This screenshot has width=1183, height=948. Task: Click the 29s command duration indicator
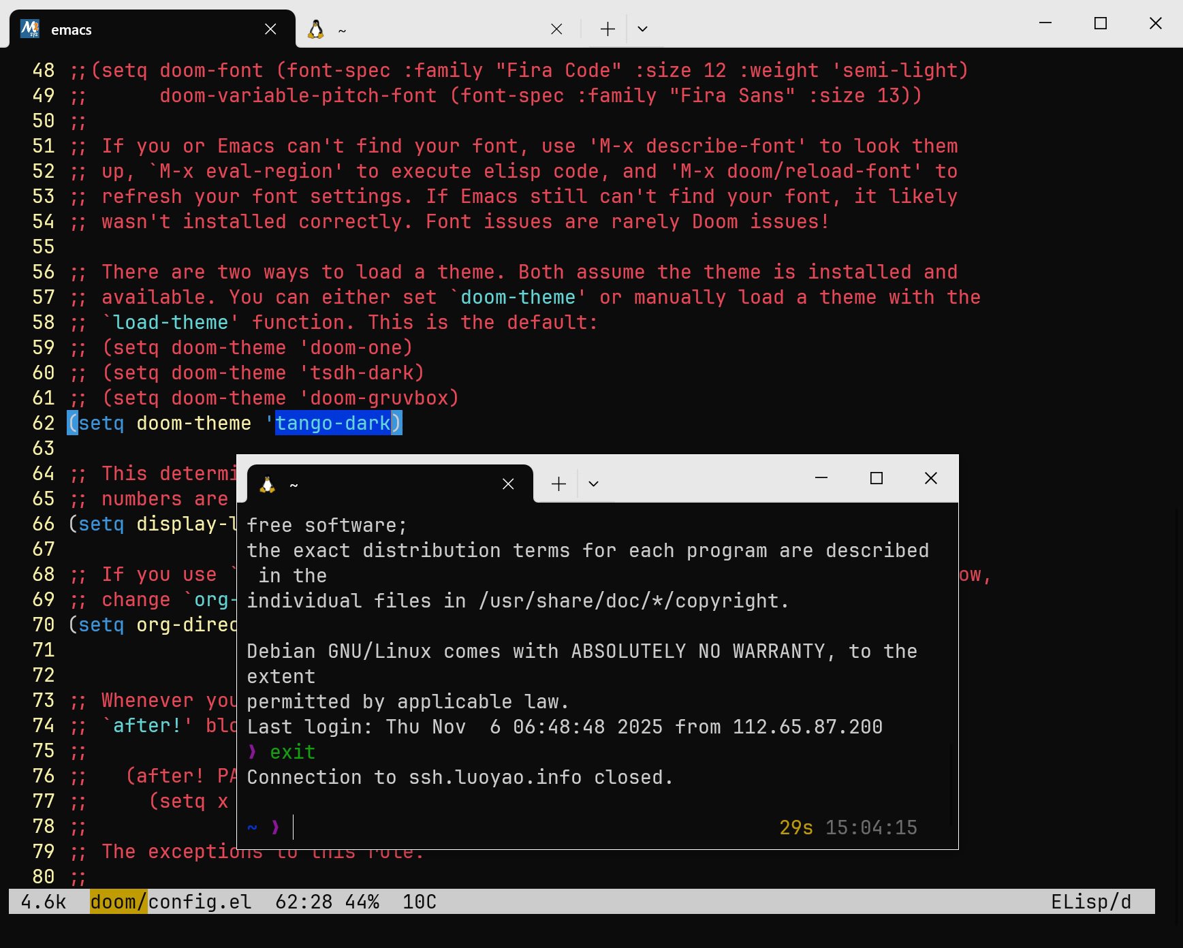click(x=795, y=827)
